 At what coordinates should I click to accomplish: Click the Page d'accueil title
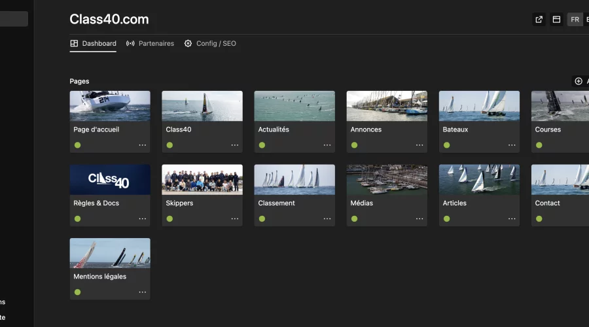pos(96,129)
